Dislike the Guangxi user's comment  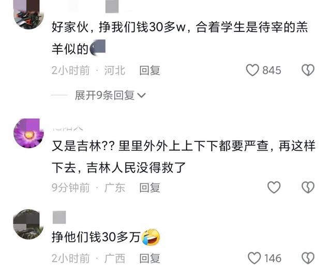pos(308,258)
